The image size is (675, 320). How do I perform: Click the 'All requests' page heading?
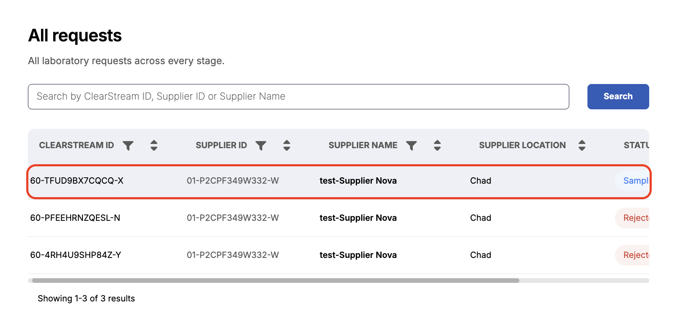pos(75,35)
